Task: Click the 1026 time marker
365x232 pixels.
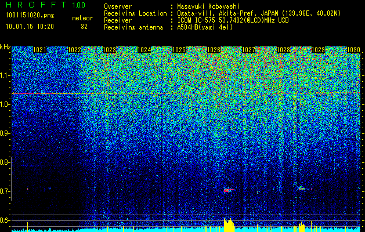Action: [x=214, y=50]
